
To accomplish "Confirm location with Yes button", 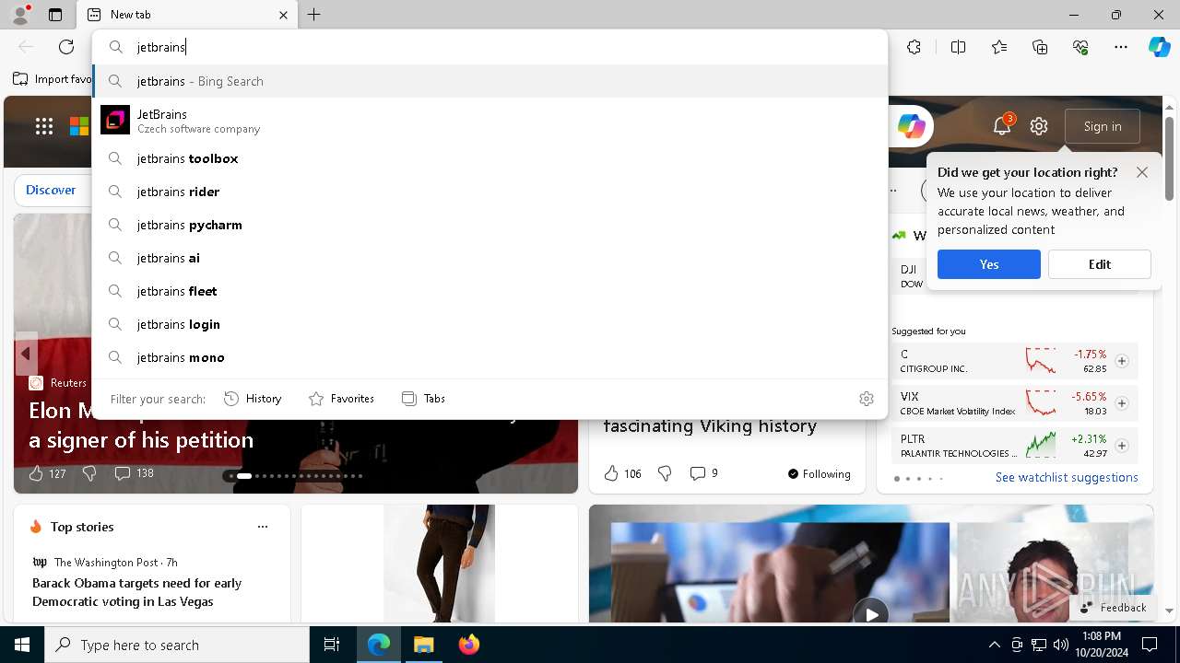I will click(x=989, y=264).
